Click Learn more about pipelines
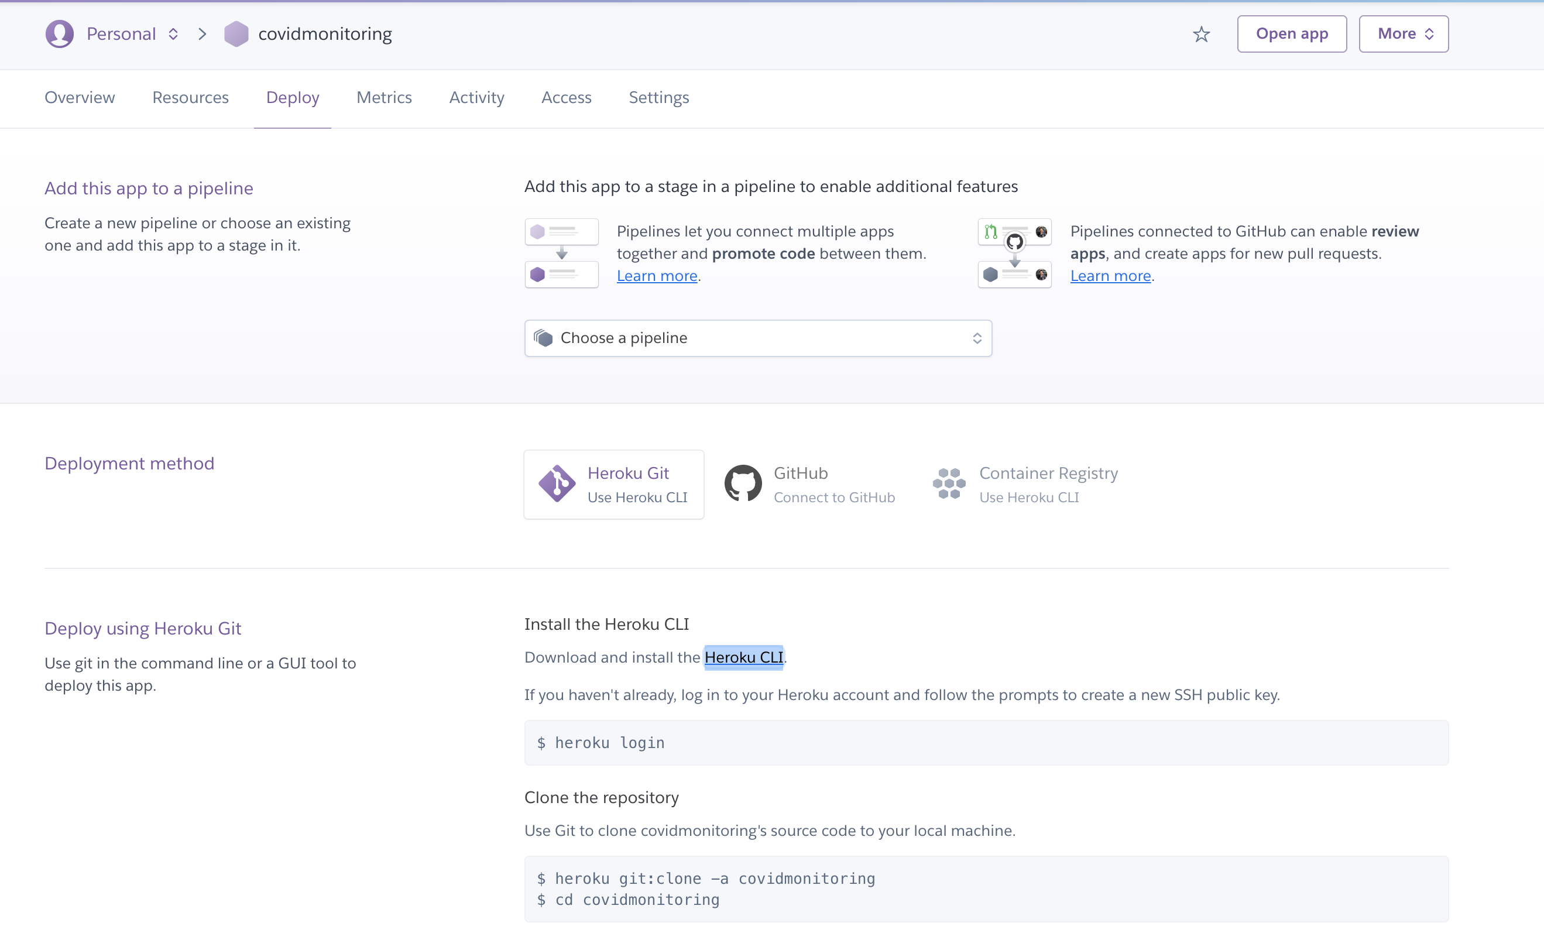Image resolution: width=1544 pixels, height=933 pixels. [x=657, y=275]
